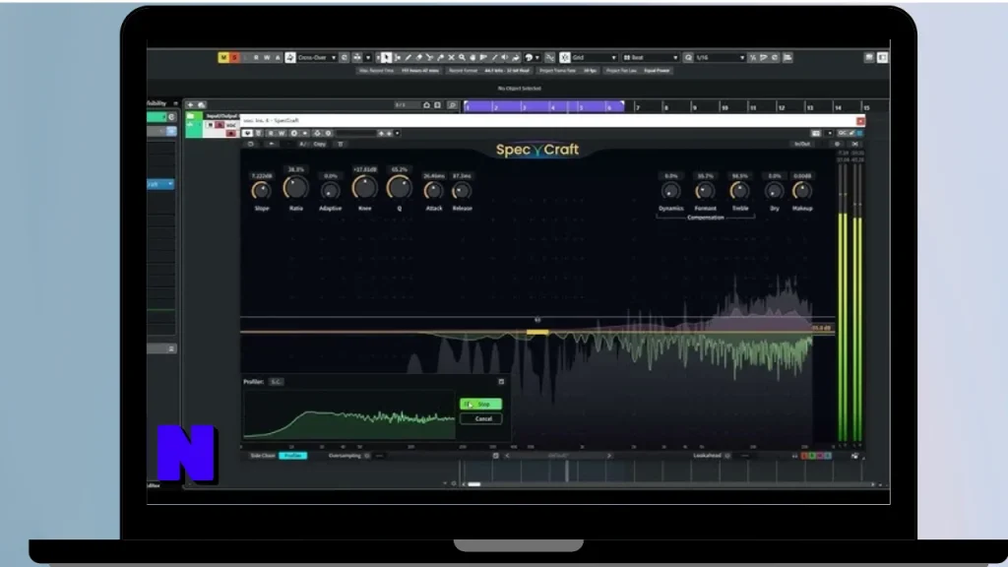Toggle the W write automation button in Cubase toolbar

click(x=267, y=58)
